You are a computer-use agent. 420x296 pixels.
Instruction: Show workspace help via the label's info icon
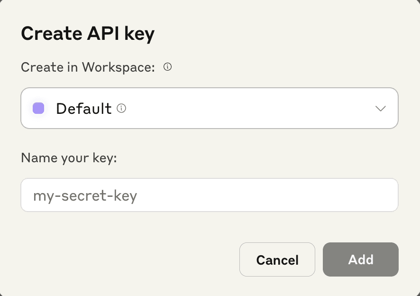point(167,67)
